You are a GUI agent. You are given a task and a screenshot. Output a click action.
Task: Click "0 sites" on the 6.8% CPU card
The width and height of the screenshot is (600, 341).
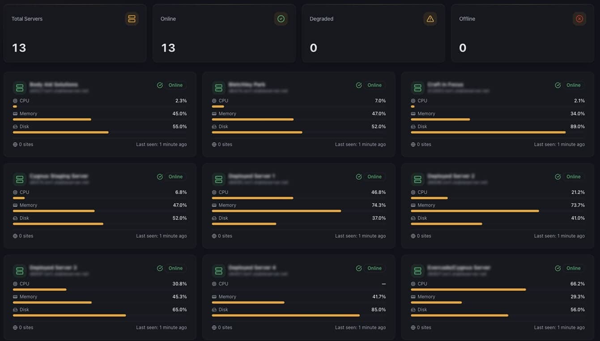point(26,236)
